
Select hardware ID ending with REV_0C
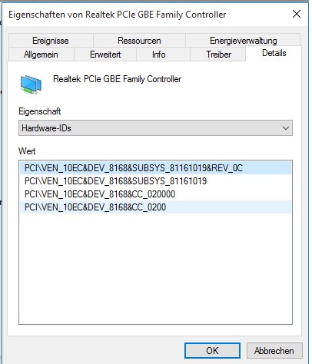[155, 168]
